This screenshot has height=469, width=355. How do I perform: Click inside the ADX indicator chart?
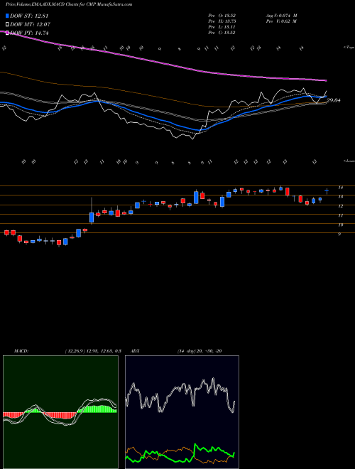(182, 412)
